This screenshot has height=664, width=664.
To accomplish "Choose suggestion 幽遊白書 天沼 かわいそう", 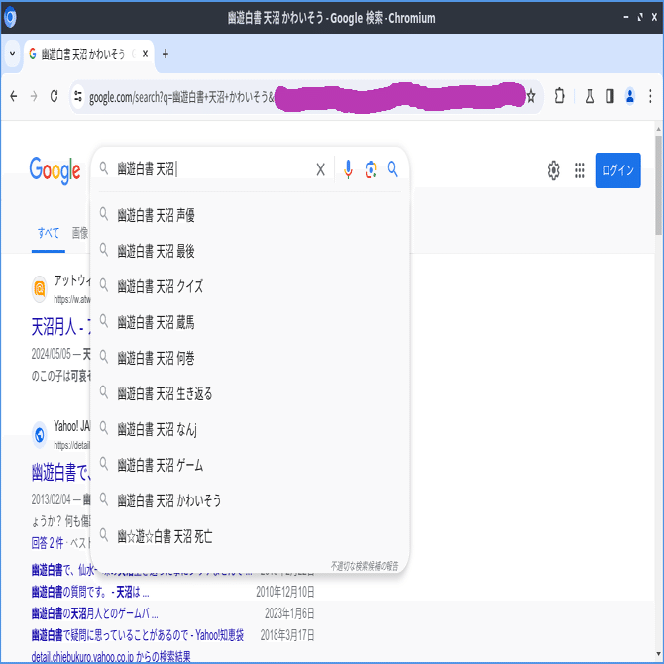I will [x=250, y=500].
